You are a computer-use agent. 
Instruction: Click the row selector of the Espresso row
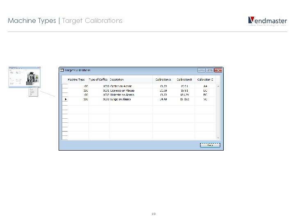coord(65,90)
